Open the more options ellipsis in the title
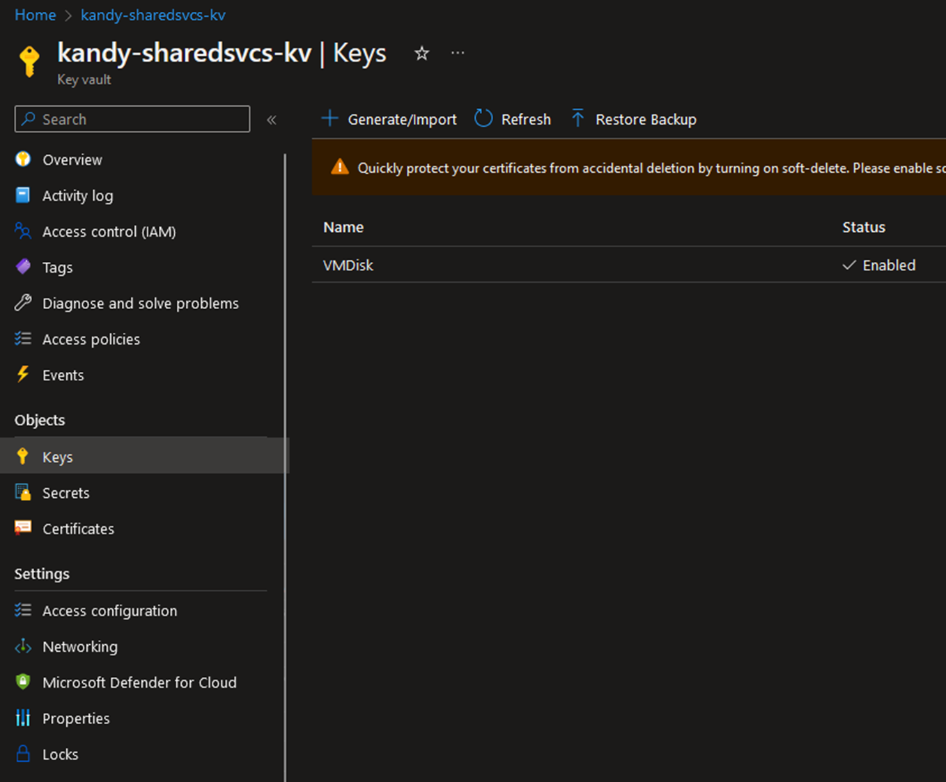 pyautogui.click(x=458, y=53)
